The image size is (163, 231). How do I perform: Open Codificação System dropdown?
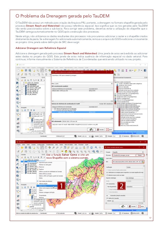135,167
